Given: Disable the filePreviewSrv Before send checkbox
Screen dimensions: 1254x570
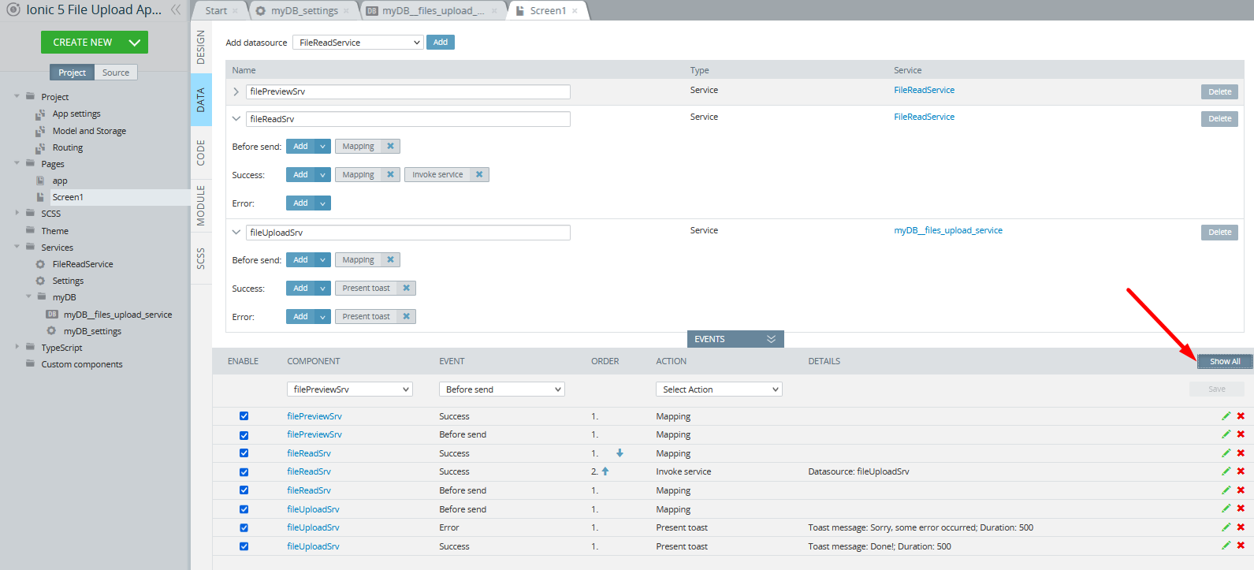Looking at the screenshot, I should [244, 435].
